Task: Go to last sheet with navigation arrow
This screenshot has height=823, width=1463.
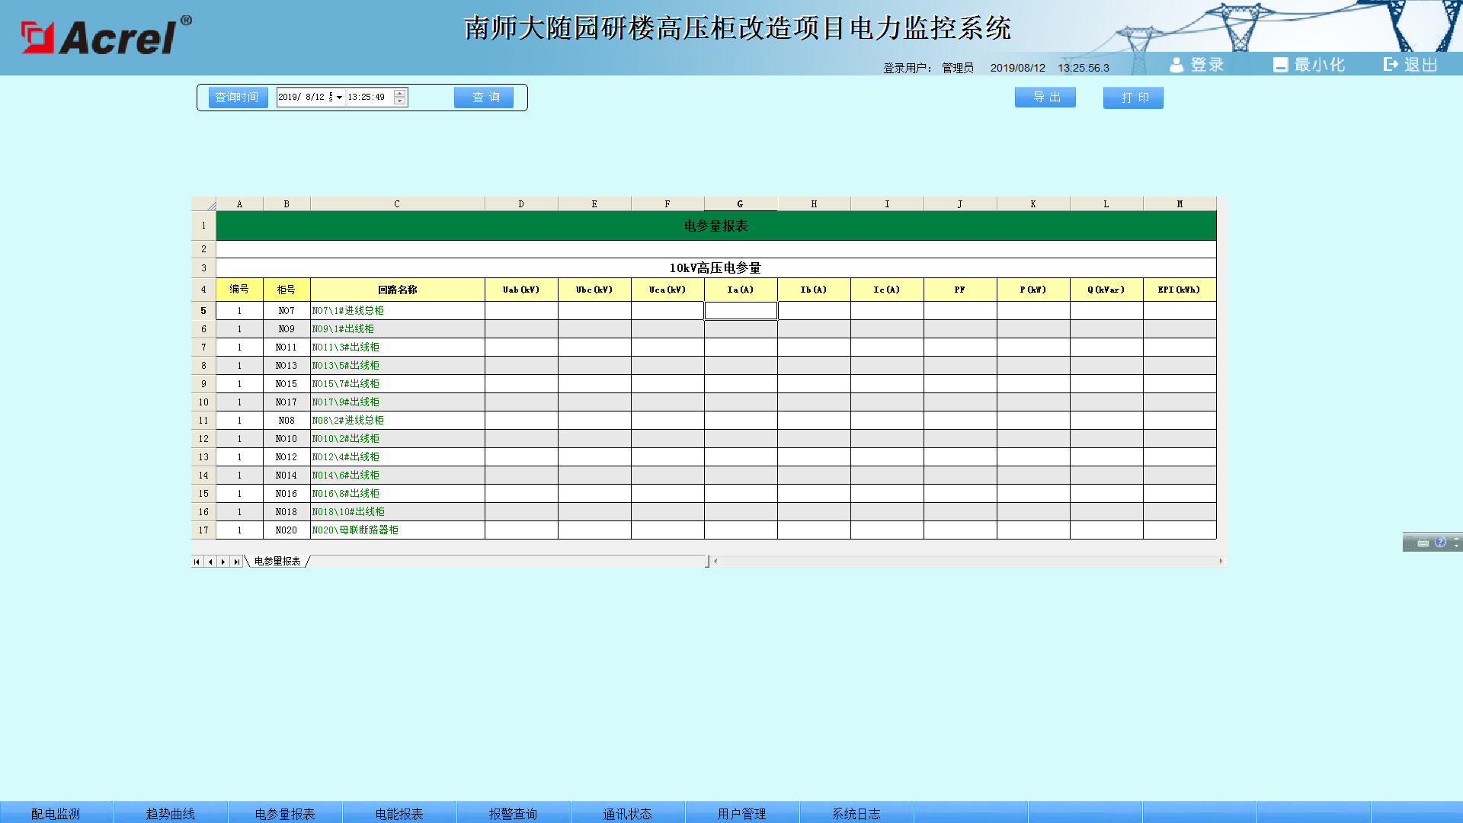Action: (x=237, y=562)
